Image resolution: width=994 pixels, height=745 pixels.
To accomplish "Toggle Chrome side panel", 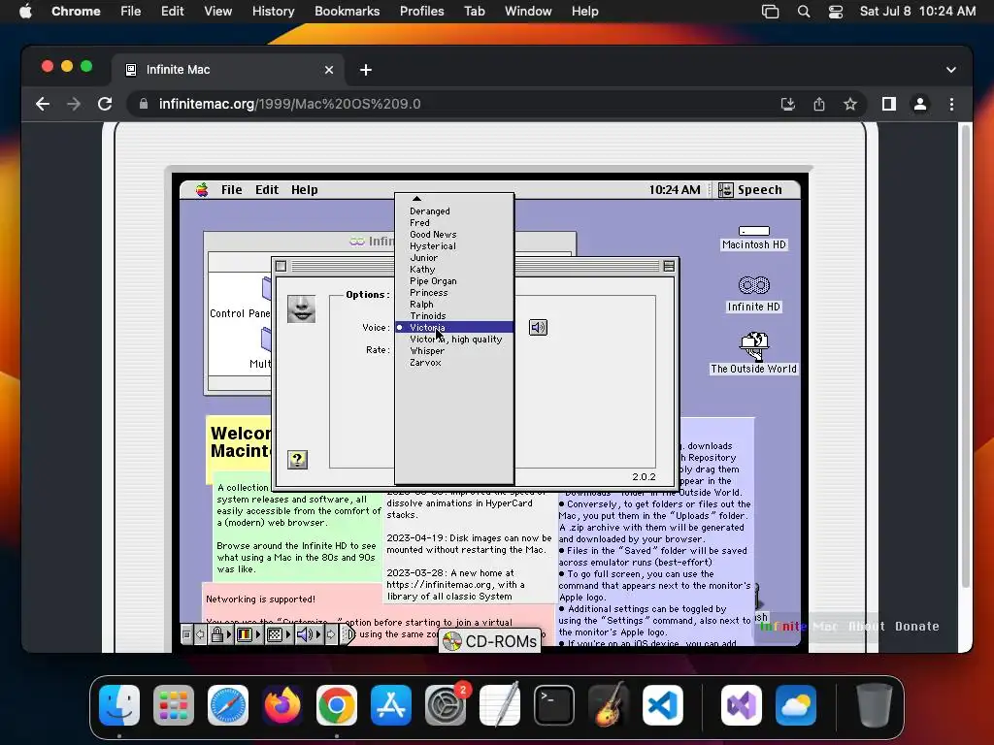I will (x=889, y=104).
